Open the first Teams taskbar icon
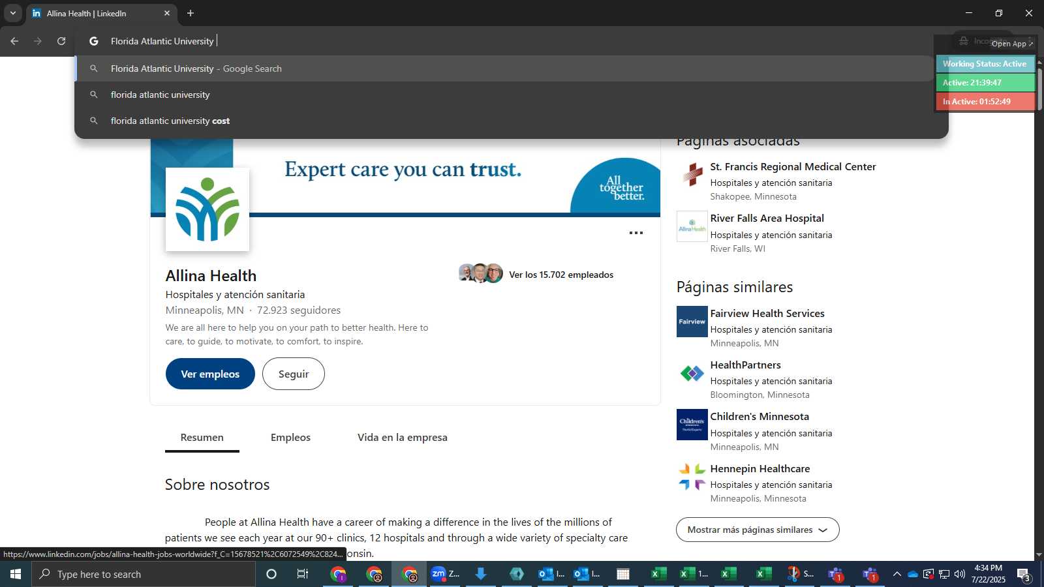1044x587 pixels. 836,574
